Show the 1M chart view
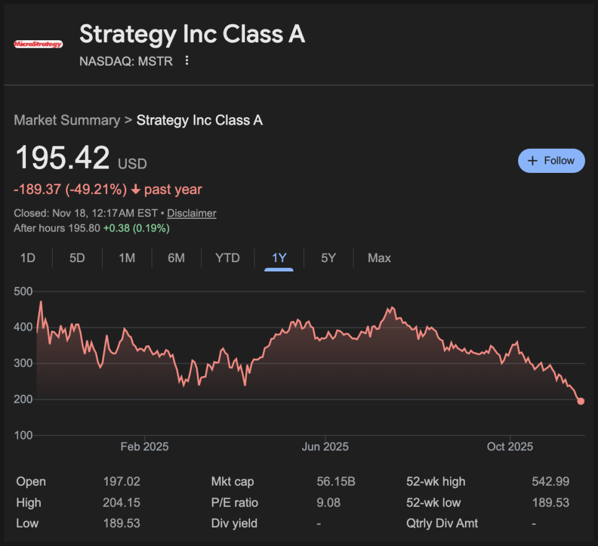598x546 pixels. [x=127, y=258]
